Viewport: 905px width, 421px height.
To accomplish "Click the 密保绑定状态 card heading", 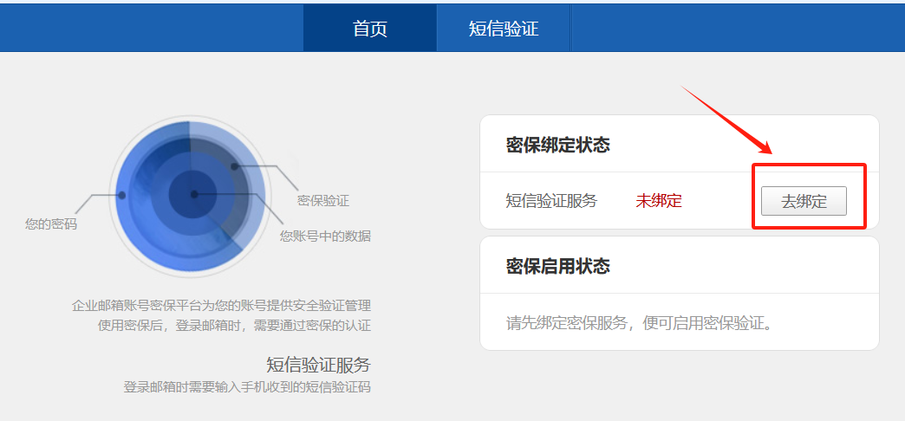I will click(558, 145).
